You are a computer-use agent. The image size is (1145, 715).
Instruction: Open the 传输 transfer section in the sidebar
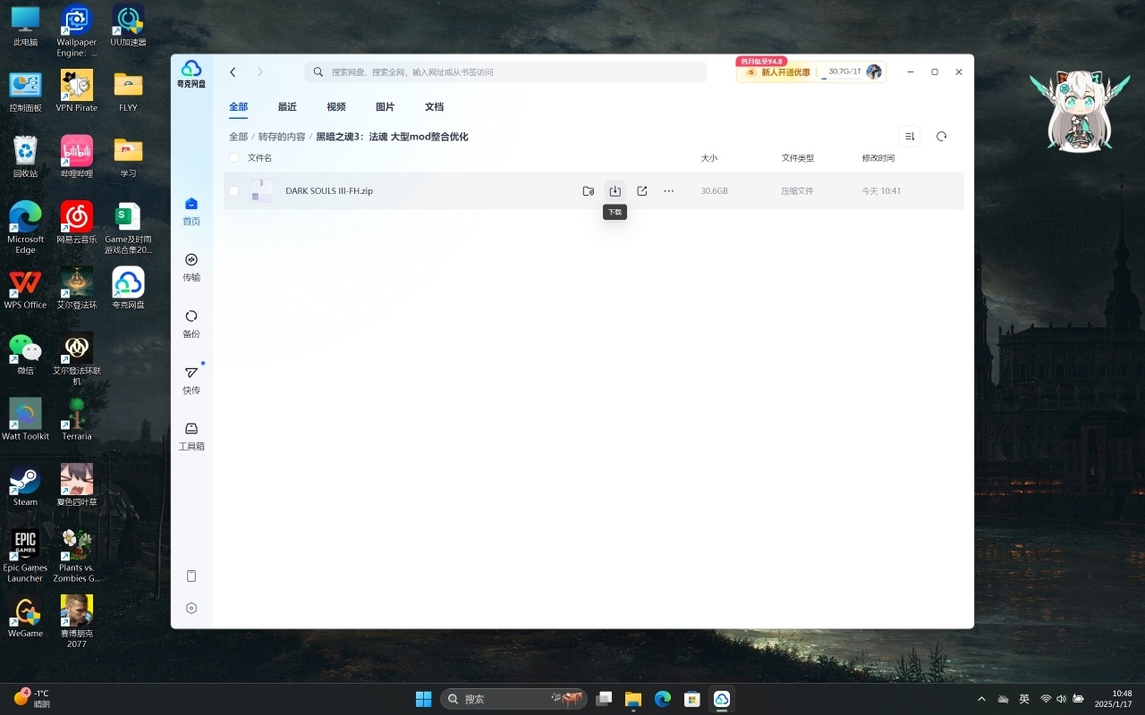click(x=191, y=267)
